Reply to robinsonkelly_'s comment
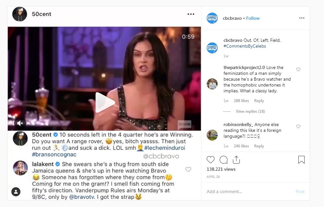 259,146
